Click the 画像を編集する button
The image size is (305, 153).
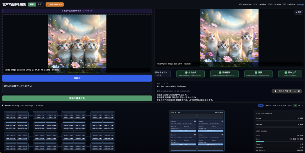tap(77, 98)
